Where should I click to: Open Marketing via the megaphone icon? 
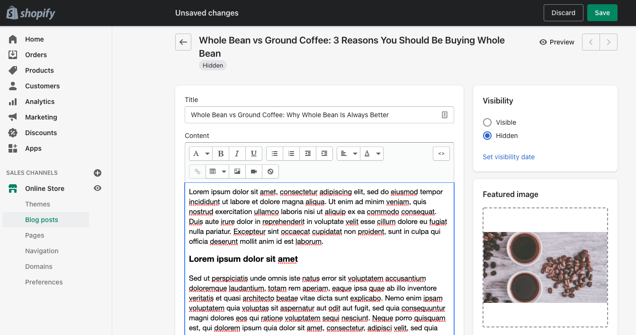click(13, 117)
